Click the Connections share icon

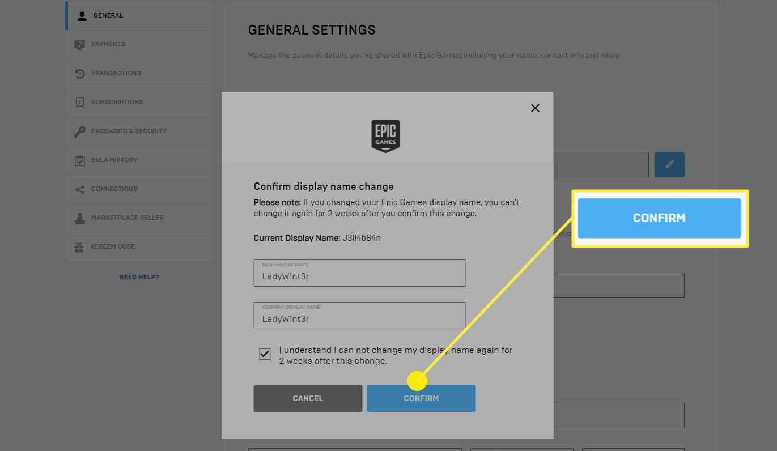tap(80, 189)
